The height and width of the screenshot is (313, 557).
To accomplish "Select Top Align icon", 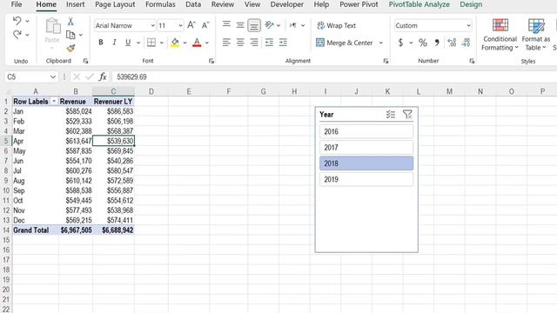I will [x=226, y=25].
